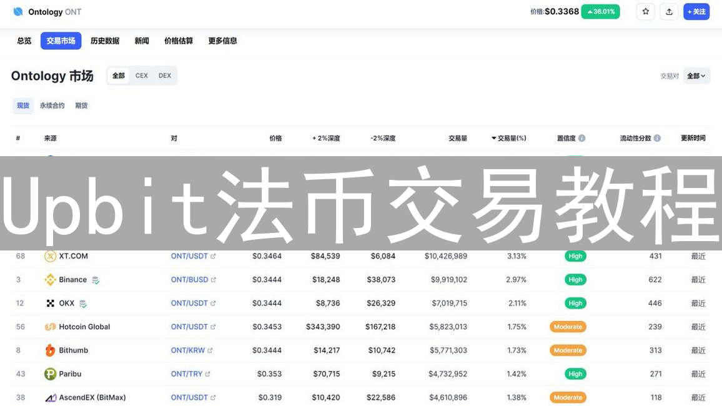The width and height of the screenshot is (722, 406).
Task: Click the Bithumb exchange name
Action: point(73,350)
